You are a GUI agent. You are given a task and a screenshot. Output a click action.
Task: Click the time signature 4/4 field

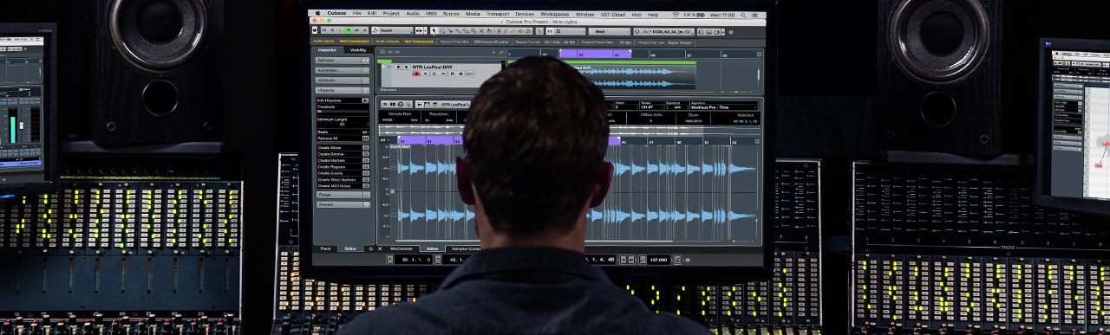678,107
